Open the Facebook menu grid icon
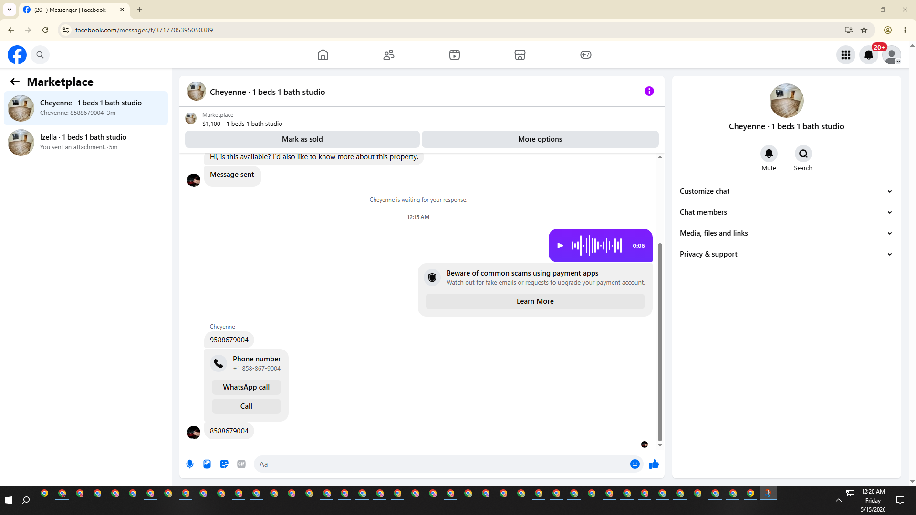Image resolution: width=916 pixels, height=515 pixels. pyautogui.click(x=846, y=55)
